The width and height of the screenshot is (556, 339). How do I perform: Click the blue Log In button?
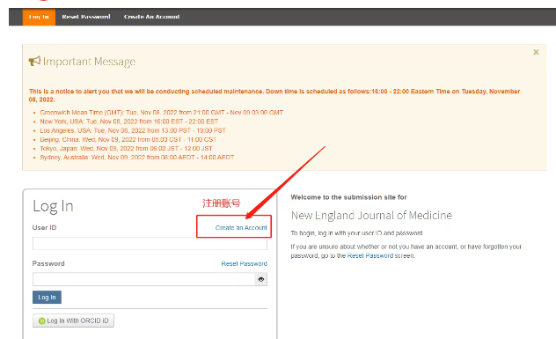point(47,297)
